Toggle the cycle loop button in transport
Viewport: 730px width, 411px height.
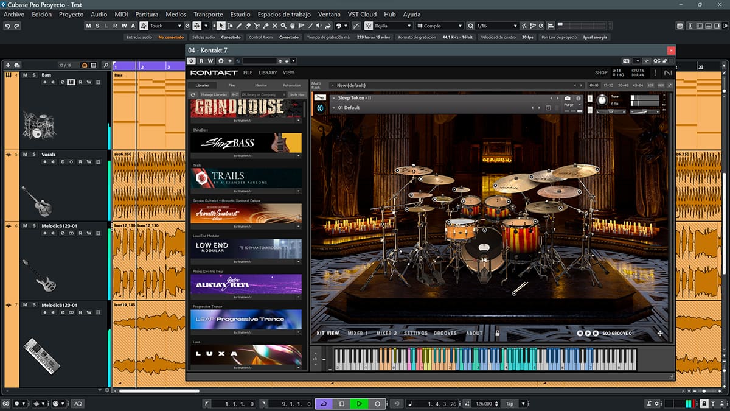[x=324, y=404]
